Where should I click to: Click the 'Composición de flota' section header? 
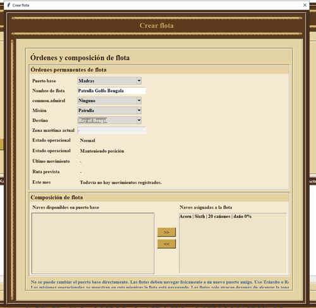[159, 197]
